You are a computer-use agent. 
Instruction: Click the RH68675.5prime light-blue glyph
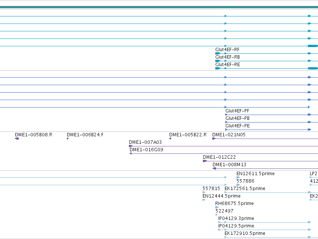coord(217,208)
